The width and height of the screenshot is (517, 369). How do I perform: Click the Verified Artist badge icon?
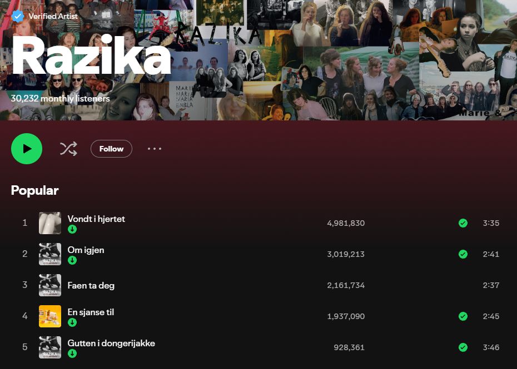(18, 16)
